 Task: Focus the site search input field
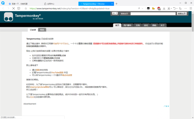[x=153, y=14]
